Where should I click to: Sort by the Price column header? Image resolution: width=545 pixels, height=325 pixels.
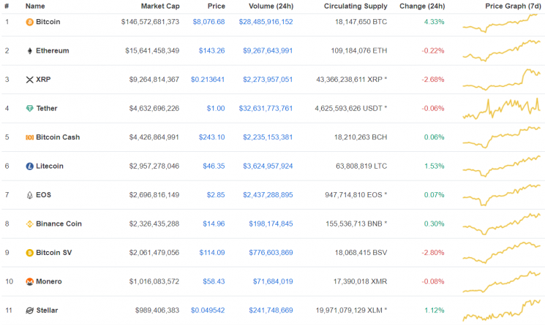click(217, 7)
